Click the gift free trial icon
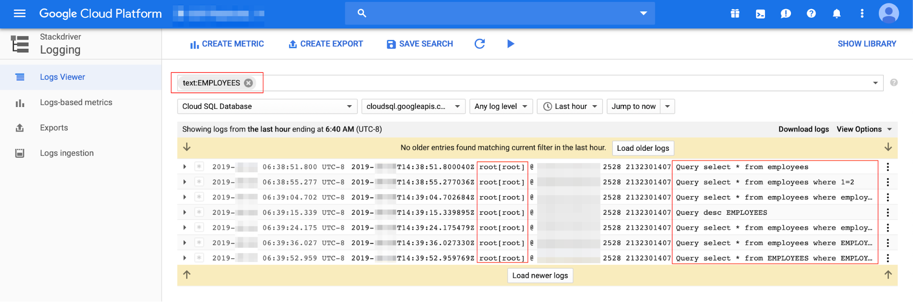Screen dimensions: 913x302 click(735, 14)
